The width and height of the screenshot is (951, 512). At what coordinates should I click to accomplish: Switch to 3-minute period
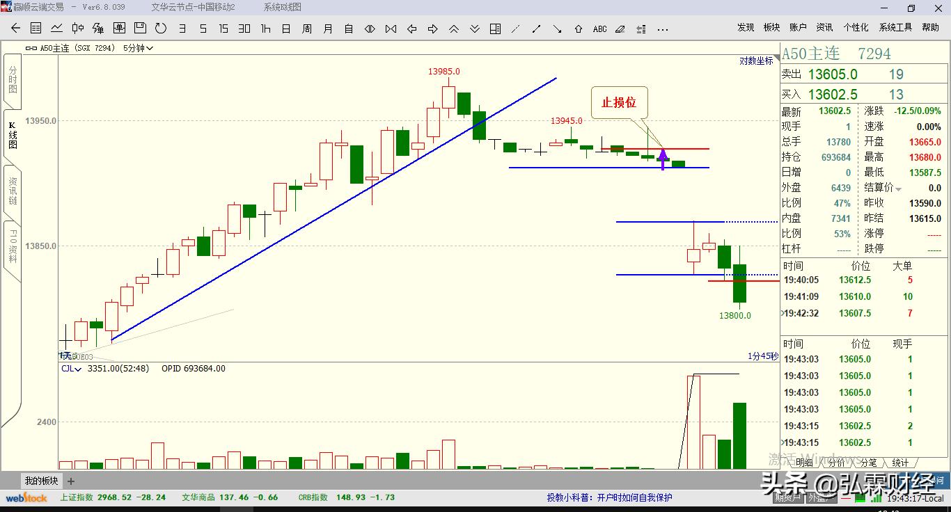coord(182,29)
